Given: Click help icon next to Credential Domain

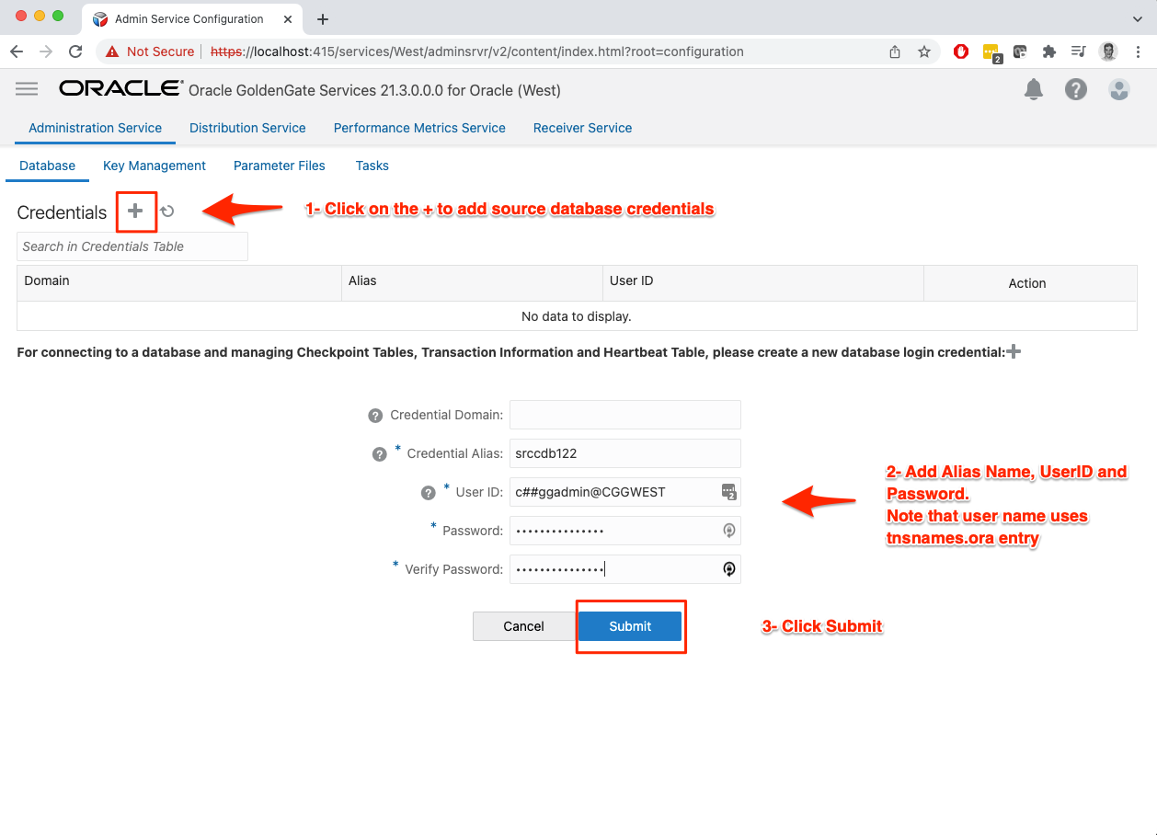Looking at the screenshot, I should tap(375, 416).
